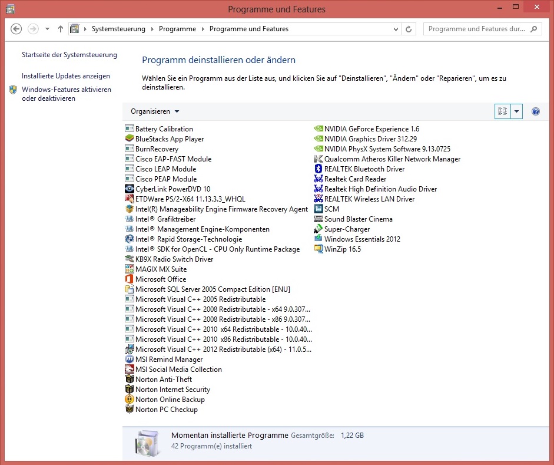Image resolution: width=554 pixels, height=465 pixels.
Task: Select Visual C++ 2012 Redistributable (x64)
Action: pos(218,349)
